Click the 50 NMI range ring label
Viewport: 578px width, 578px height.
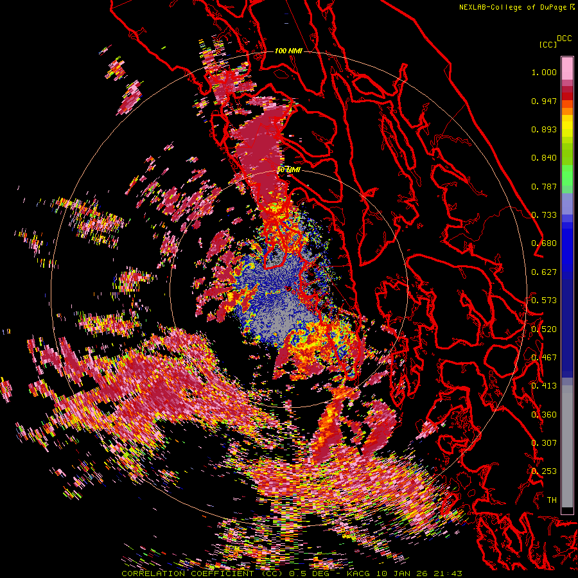point(288,170)
